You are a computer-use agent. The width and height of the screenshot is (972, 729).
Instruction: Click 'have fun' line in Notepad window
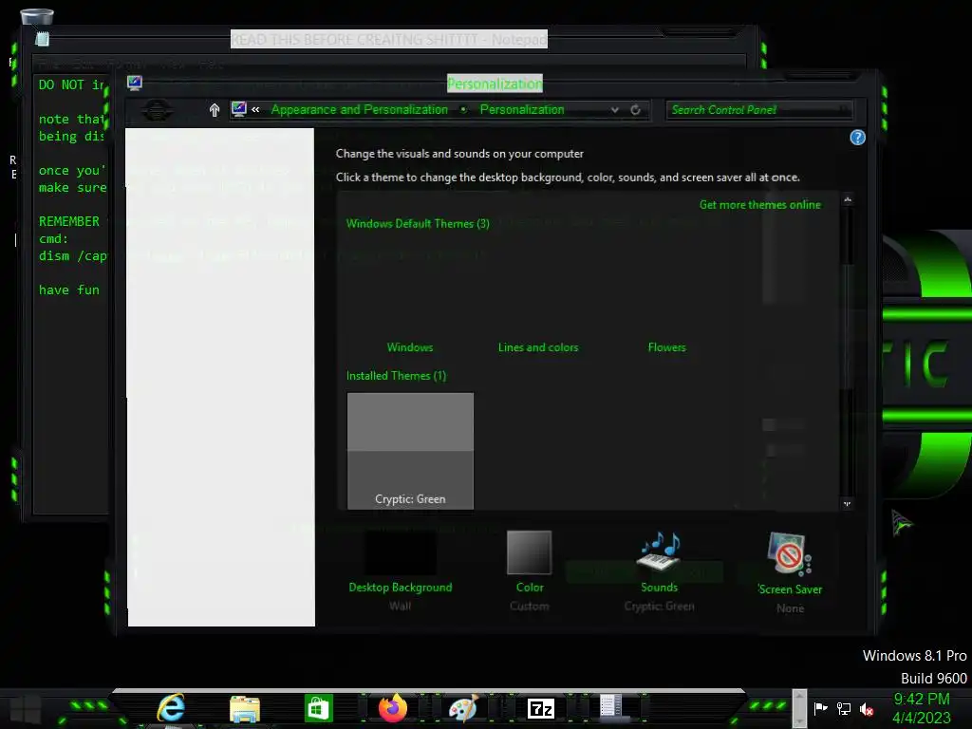tap(68, 290)
